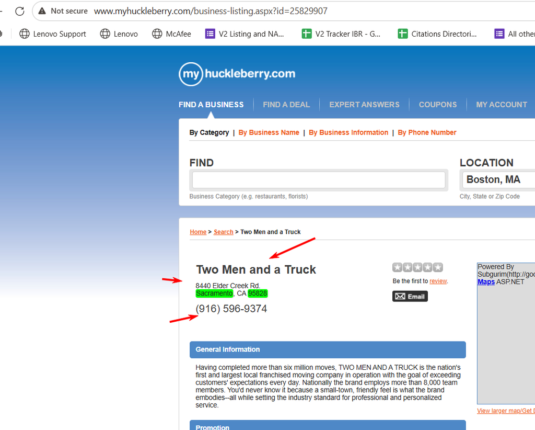The image size is (535, 430).
Task: Select the Two Men and a Truck heading
Action: (256, 269)
